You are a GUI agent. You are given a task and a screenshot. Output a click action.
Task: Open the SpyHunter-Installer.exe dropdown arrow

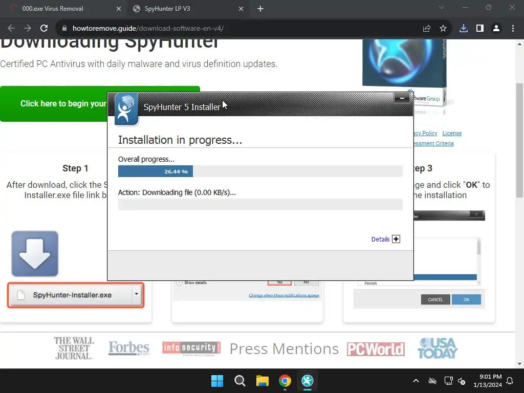pos(137,294)
